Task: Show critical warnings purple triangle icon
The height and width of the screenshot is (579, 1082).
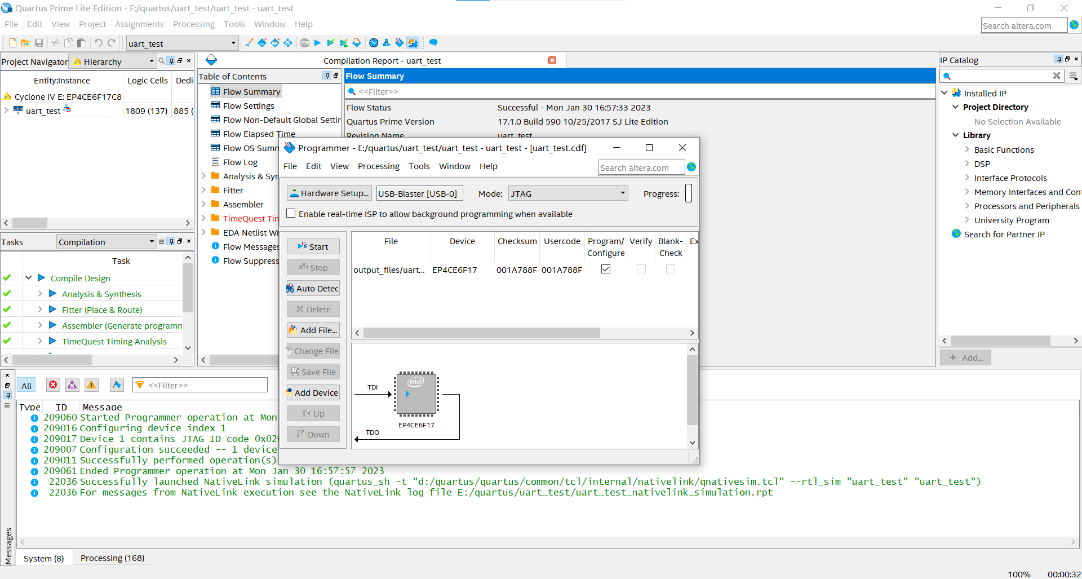Action: [72, 385]
